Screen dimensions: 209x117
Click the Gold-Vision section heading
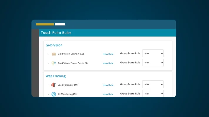pos(54,45)
